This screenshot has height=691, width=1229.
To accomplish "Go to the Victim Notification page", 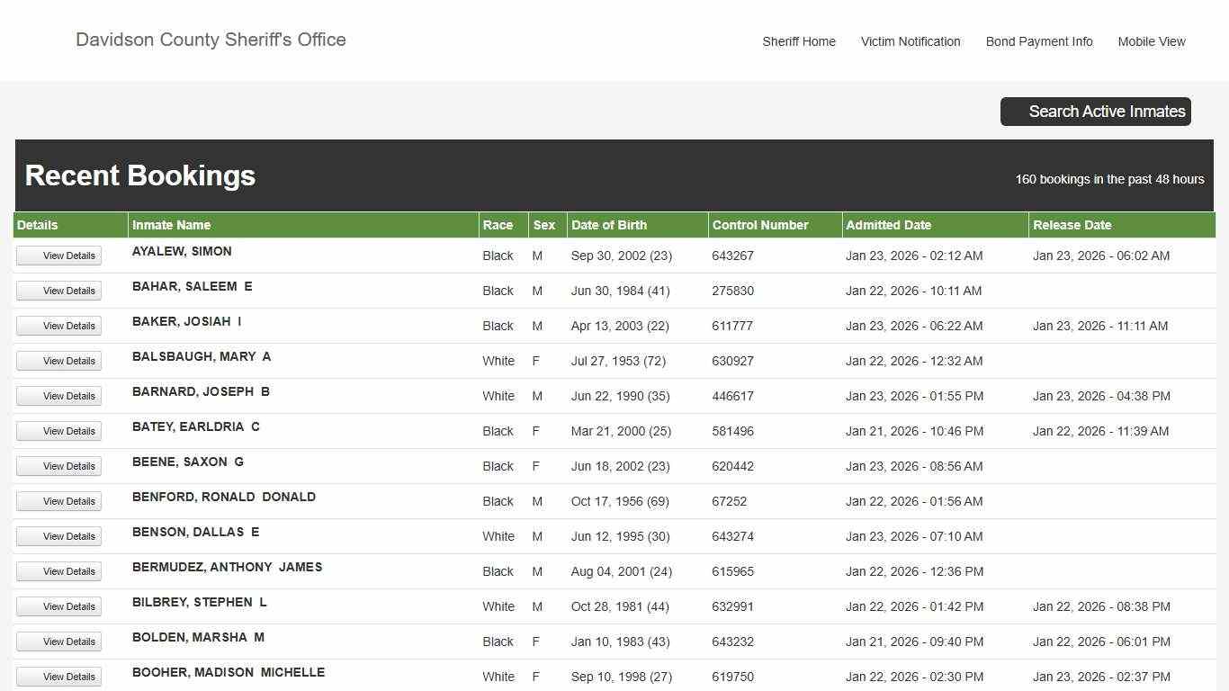I will [910, 41].
